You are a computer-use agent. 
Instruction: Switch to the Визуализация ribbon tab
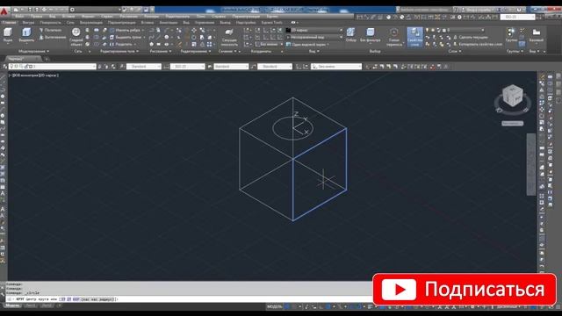[x=90, y=22]
